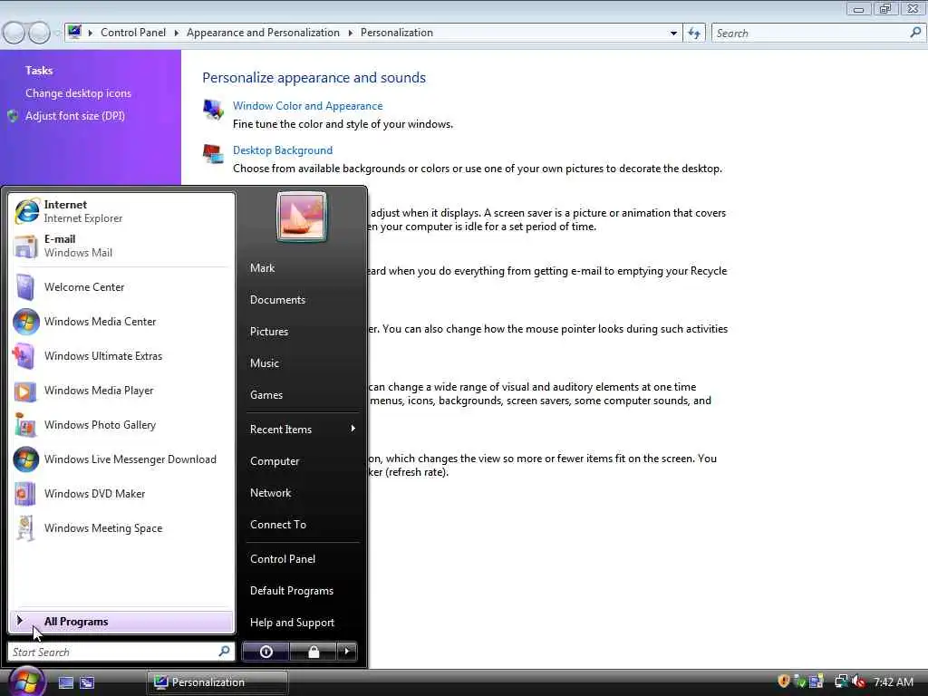
Task: Launch Windows Mail E-mail entry
Action: point(121,246)
